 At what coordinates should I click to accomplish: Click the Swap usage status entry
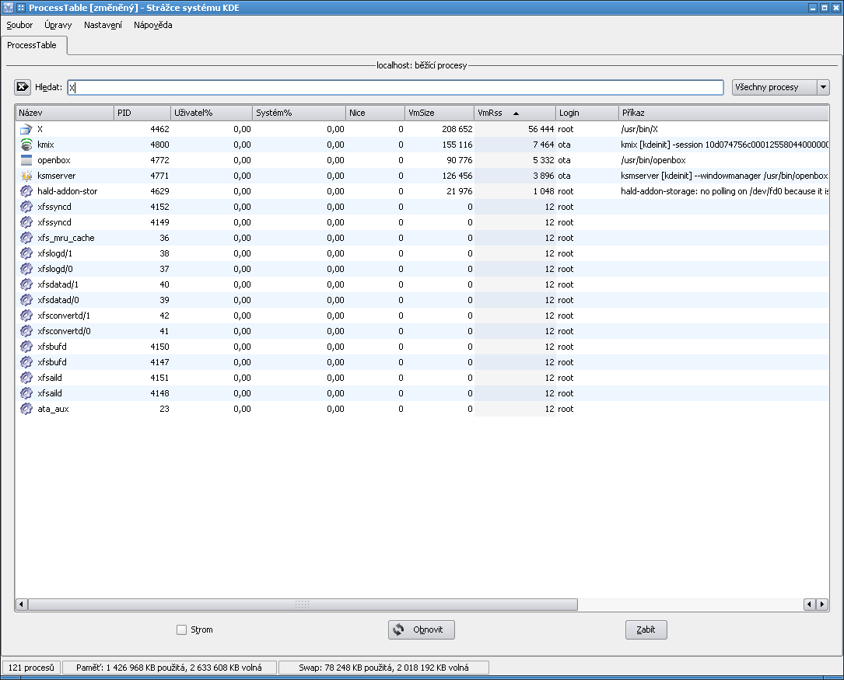[383, 668]
